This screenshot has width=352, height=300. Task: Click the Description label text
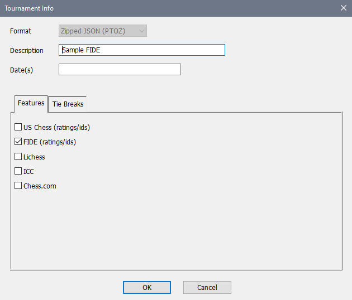coord(26,51)
